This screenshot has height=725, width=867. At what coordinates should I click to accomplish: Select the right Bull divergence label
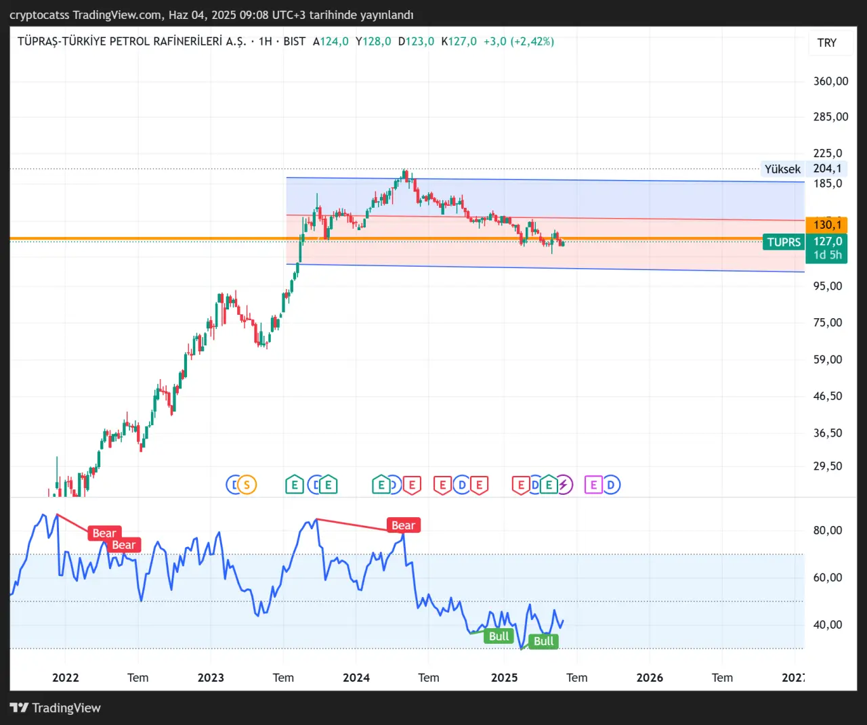[x=544, y=641]
